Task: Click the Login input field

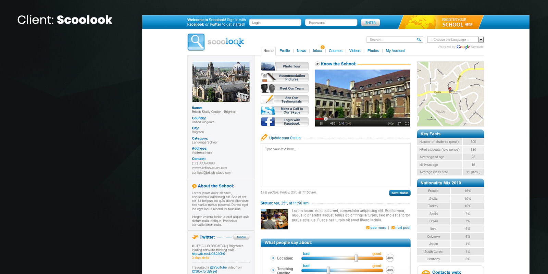Action: [x=275, y=23]
